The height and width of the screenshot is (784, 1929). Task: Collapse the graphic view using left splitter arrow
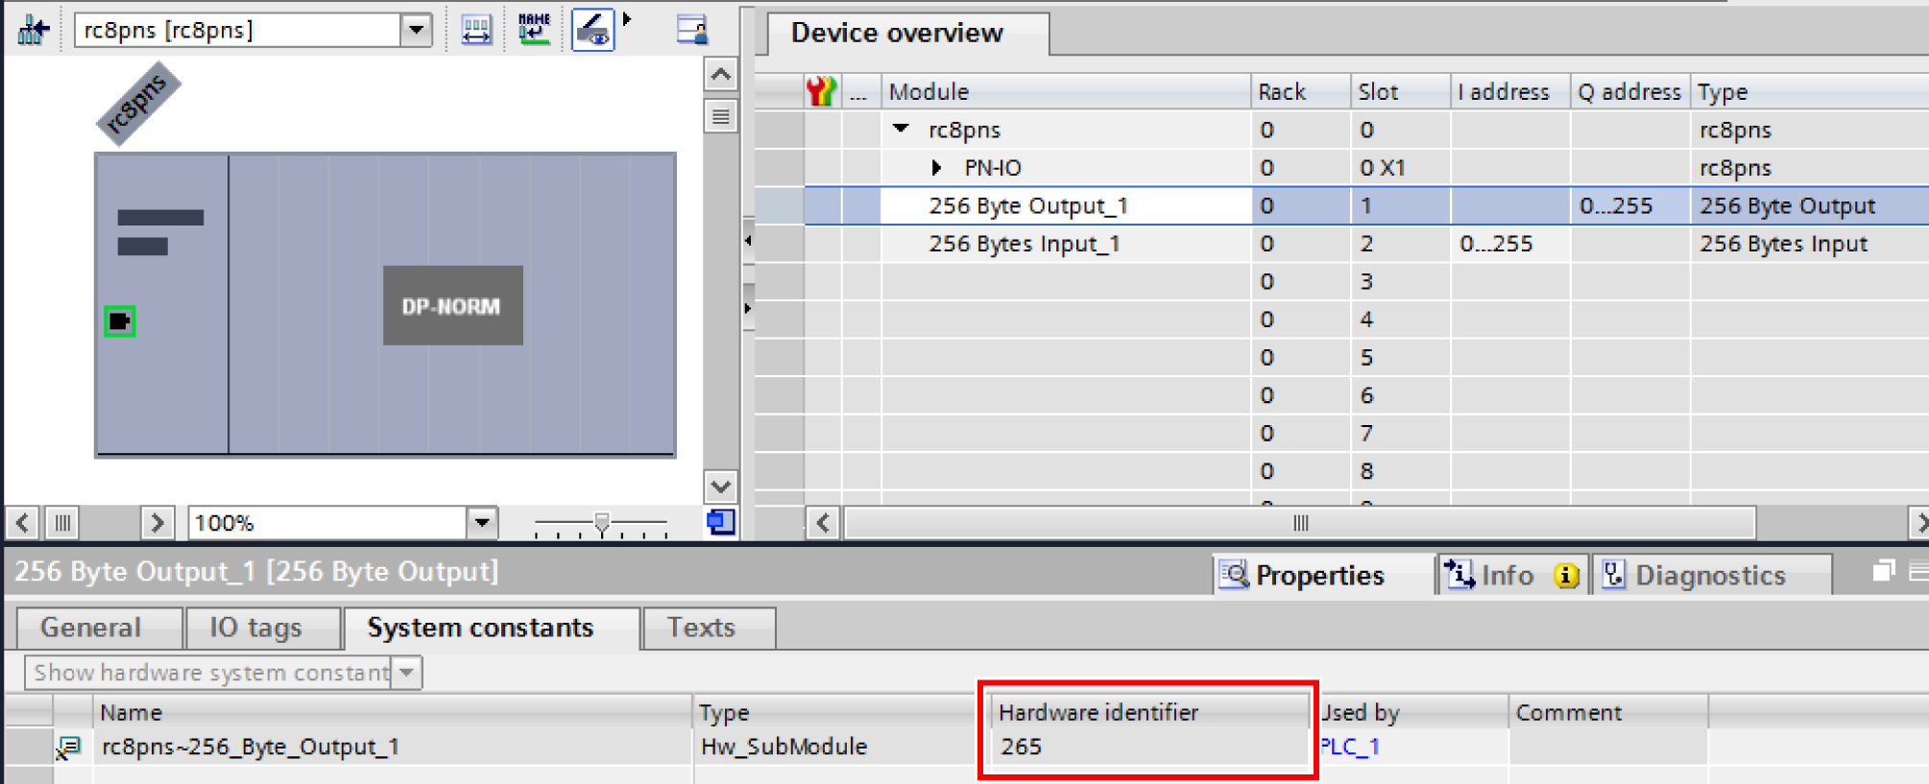click(748, 240)
